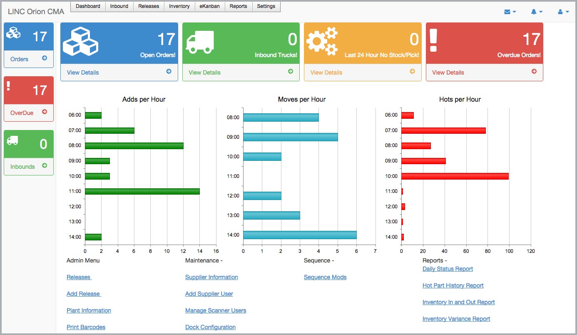Image resolution: width=577 pixels, height=335 pixels.
Task: Go to Sequence Mods link
Action: coord(325,277)
